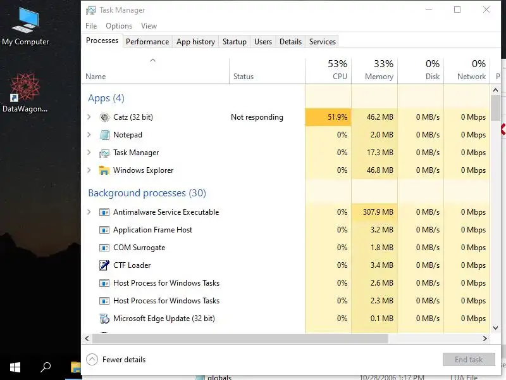Click the 17.3 MB Task Manager memory cell

point(374,153)
